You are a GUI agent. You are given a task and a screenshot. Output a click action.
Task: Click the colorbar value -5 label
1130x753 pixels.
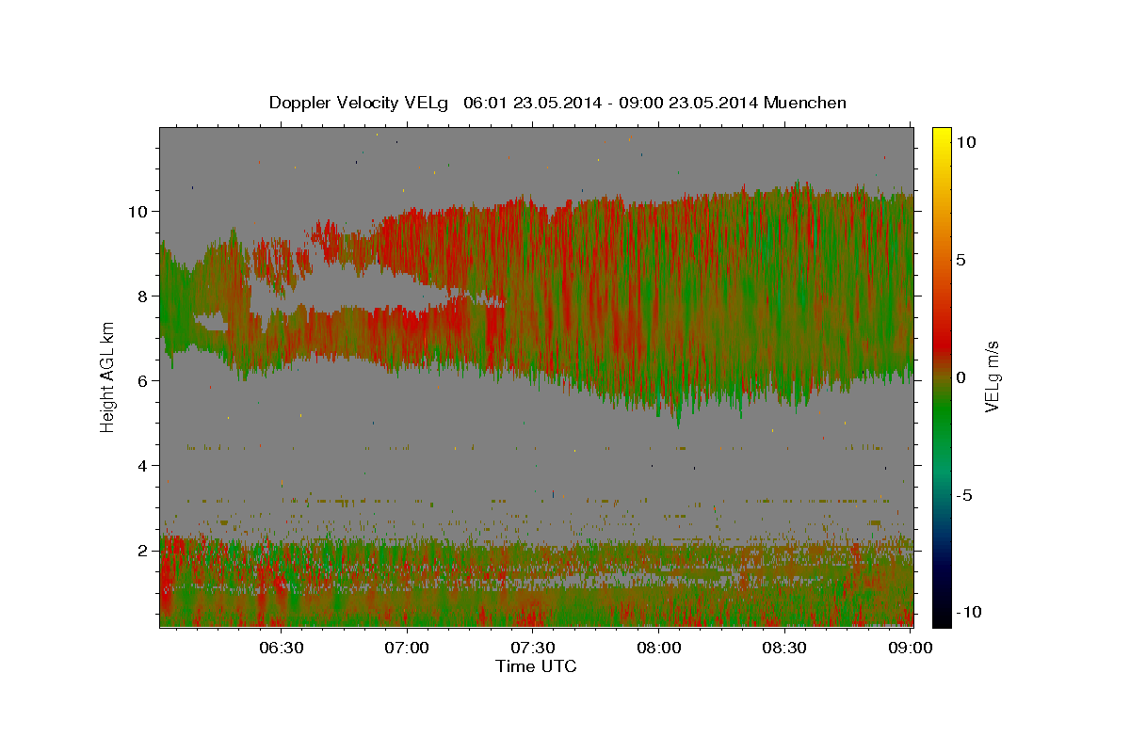point(964,495)
